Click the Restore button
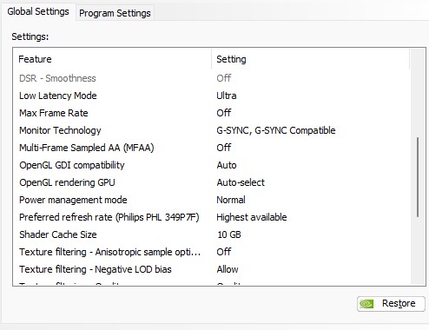 [391, 304]
